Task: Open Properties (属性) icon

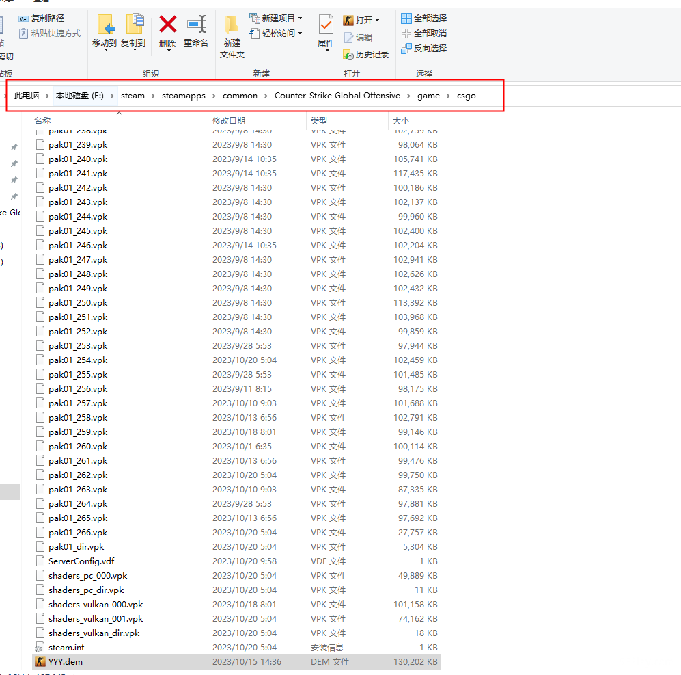Action: click(326, 25)
